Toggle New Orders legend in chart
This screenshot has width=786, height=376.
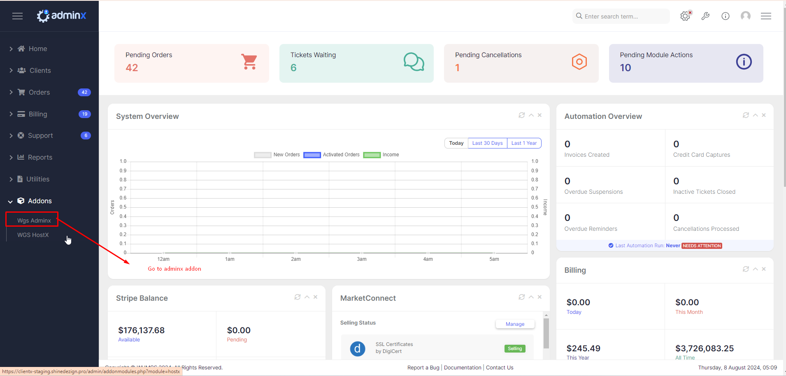(x=277, y=155)
